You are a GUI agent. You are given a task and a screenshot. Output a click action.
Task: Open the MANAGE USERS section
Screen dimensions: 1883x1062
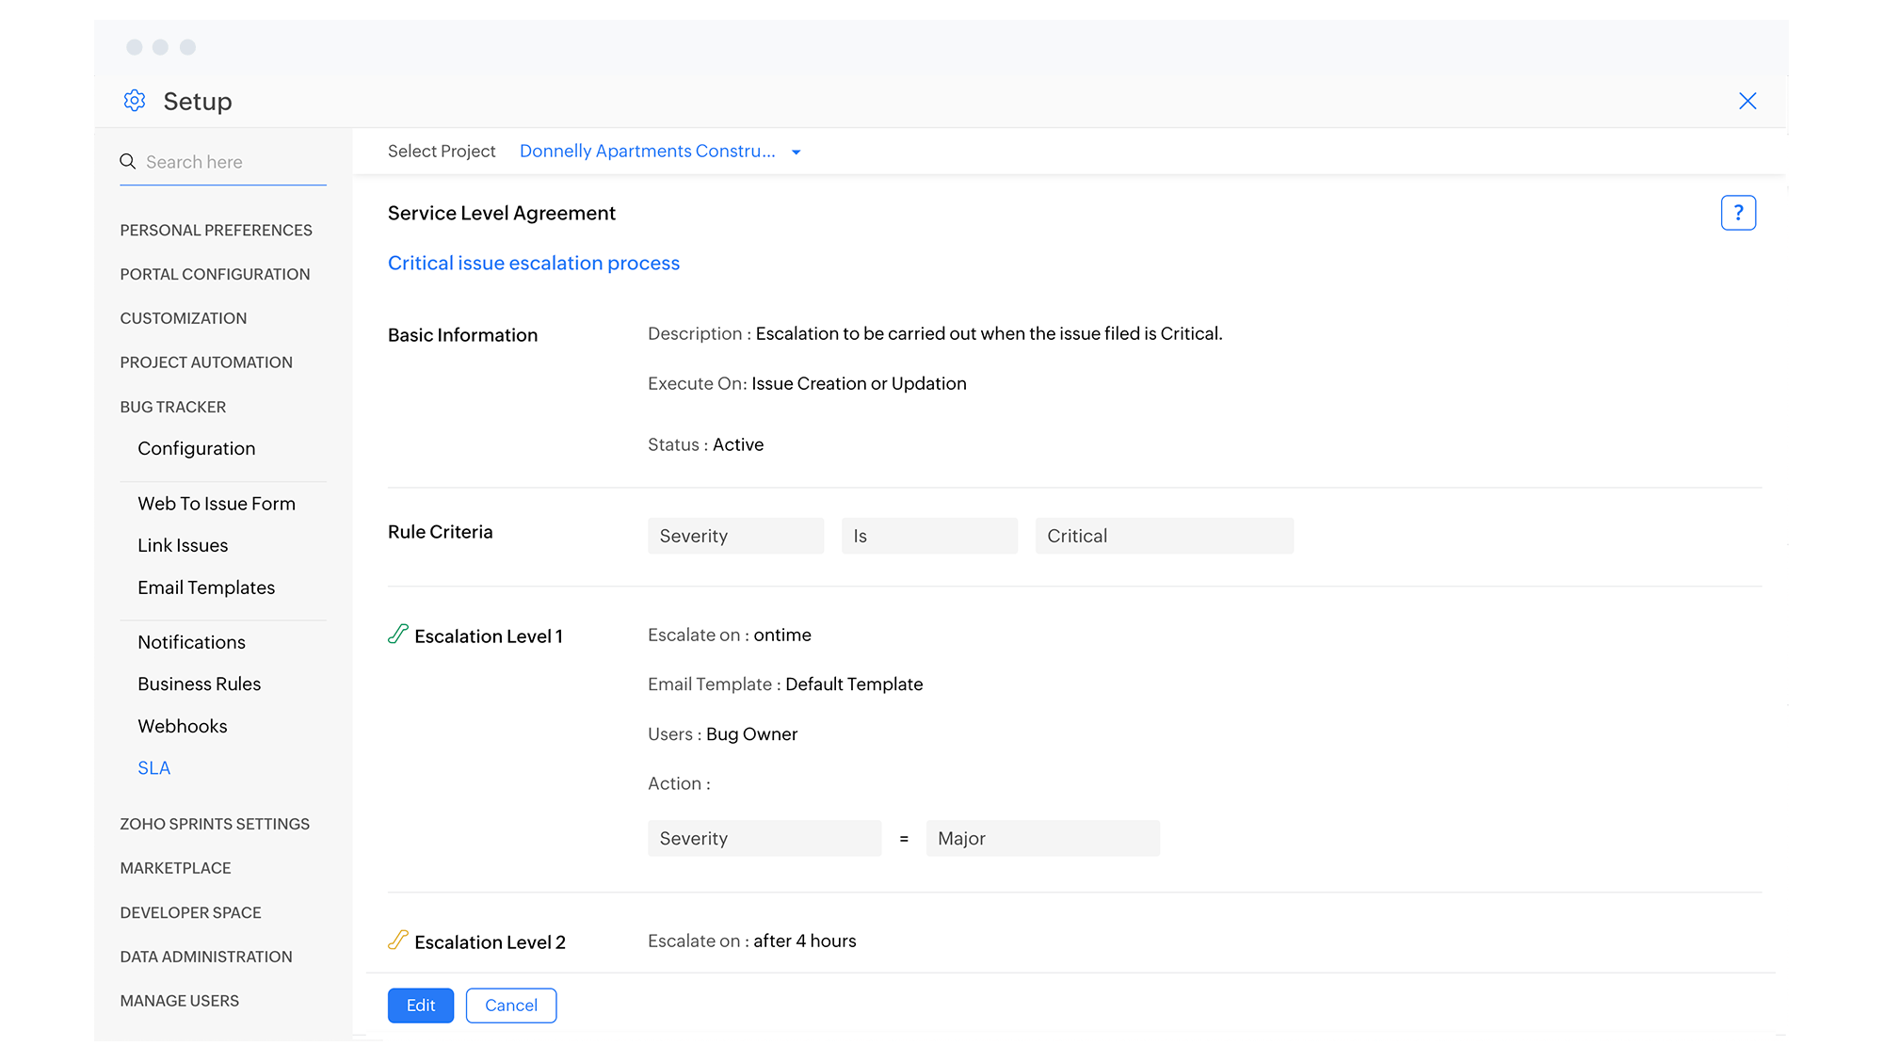click(x=180, y=1001)
